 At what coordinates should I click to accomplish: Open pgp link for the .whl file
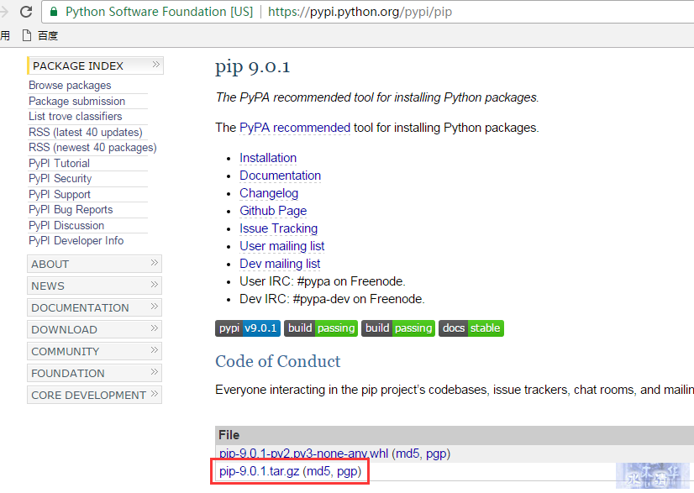pos(436,454)
